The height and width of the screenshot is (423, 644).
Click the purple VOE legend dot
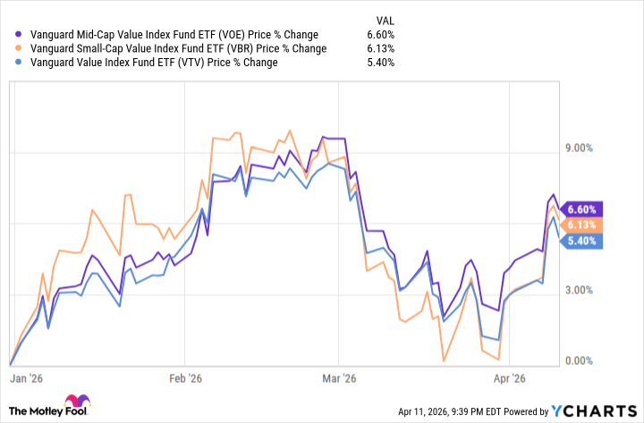(13, 34)
